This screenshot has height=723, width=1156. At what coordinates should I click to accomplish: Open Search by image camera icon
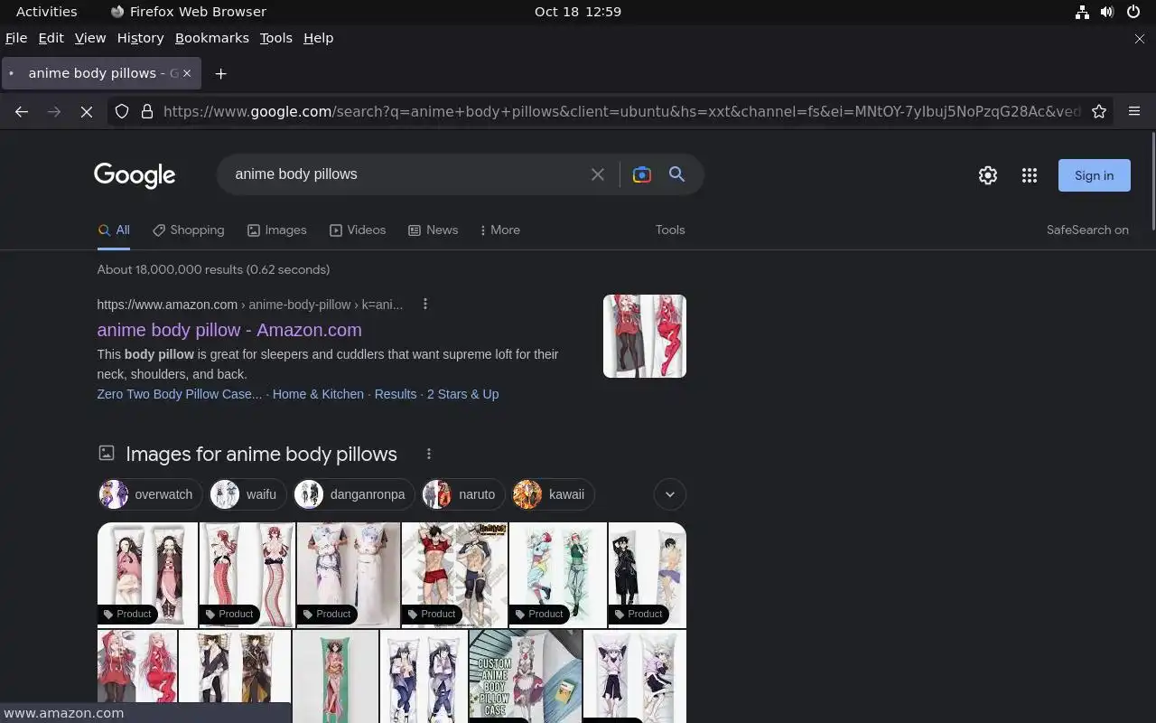[642, 174]
